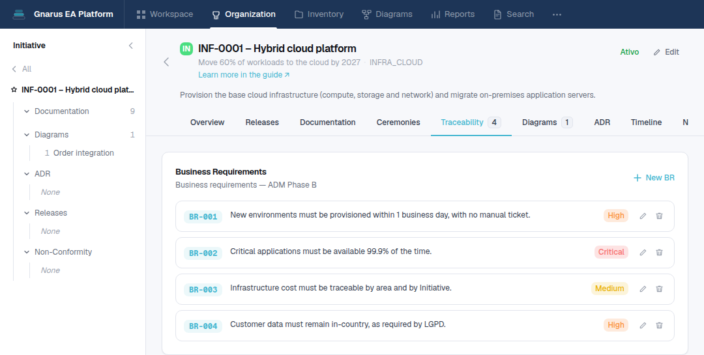Image resolution: width=704 pixels, height=355 pixels.
Task: Click the pencil icon beside Edit
Action: coord(657,52)
